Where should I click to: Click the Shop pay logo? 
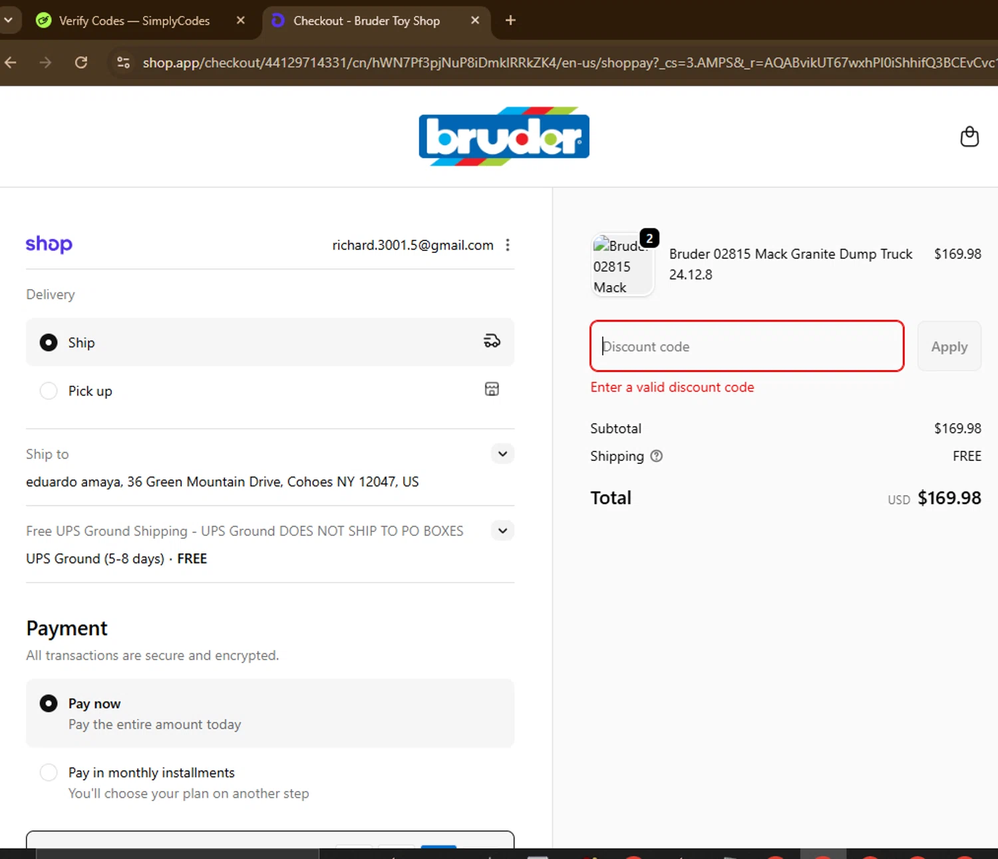pyautogui.click(x=49, y=244)
